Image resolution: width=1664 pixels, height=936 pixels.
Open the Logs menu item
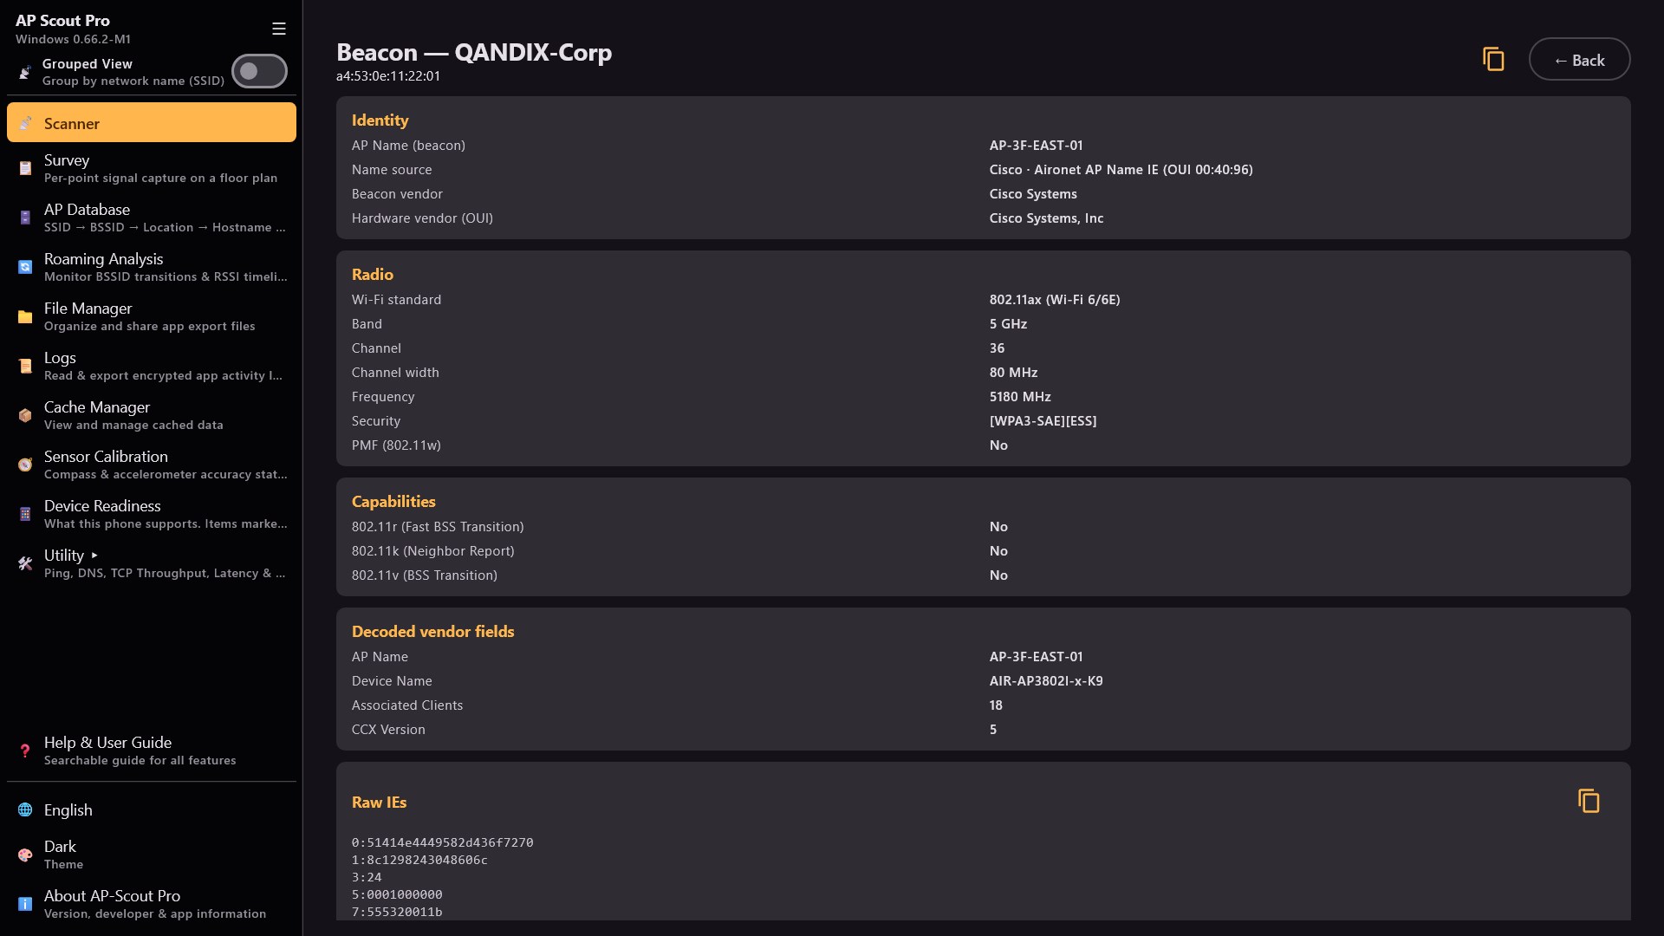pos(152,366)
